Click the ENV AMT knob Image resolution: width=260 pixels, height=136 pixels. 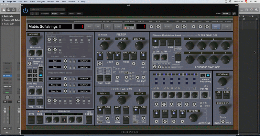pyautogui.click(x=139, y=45)
